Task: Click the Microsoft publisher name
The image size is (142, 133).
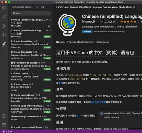Action: 88,22
